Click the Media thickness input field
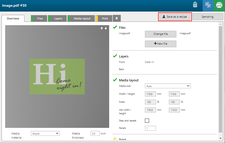 (x=95, y=134)
